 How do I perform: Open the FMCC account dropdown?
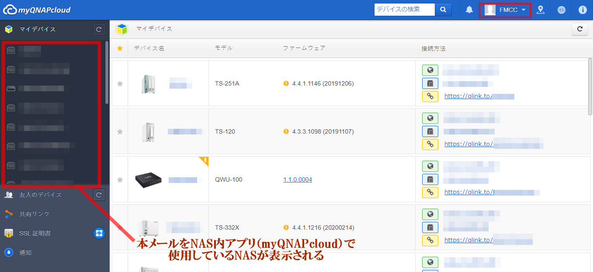[x=505, y=10]
